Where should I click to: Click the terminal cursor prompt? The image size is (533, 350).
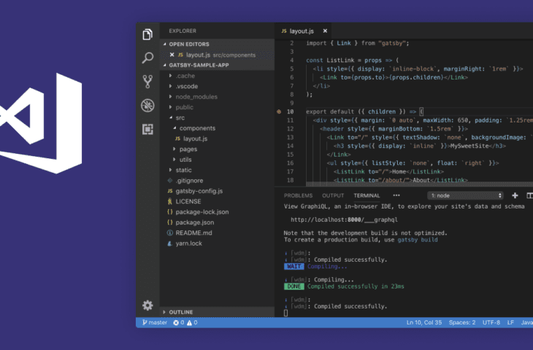click(285, 313)
